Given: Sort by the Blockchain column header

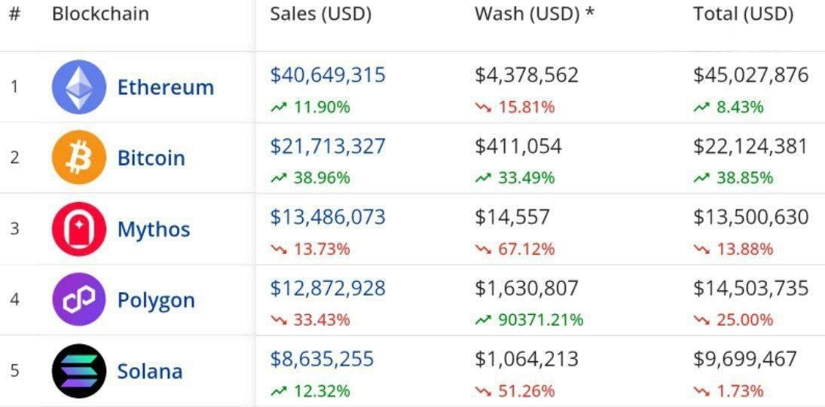Looking at the screenshot, I should pos(100,14).
